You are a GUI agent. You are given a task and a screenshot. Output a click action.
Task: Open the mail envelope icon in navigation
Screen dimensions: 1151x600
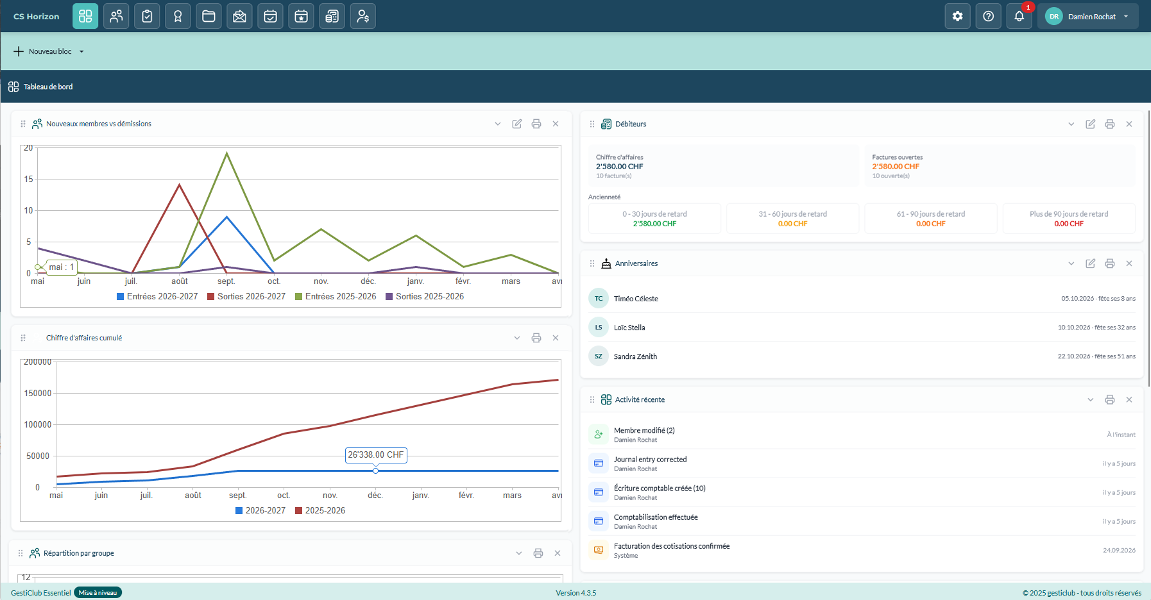pos(239,16)
